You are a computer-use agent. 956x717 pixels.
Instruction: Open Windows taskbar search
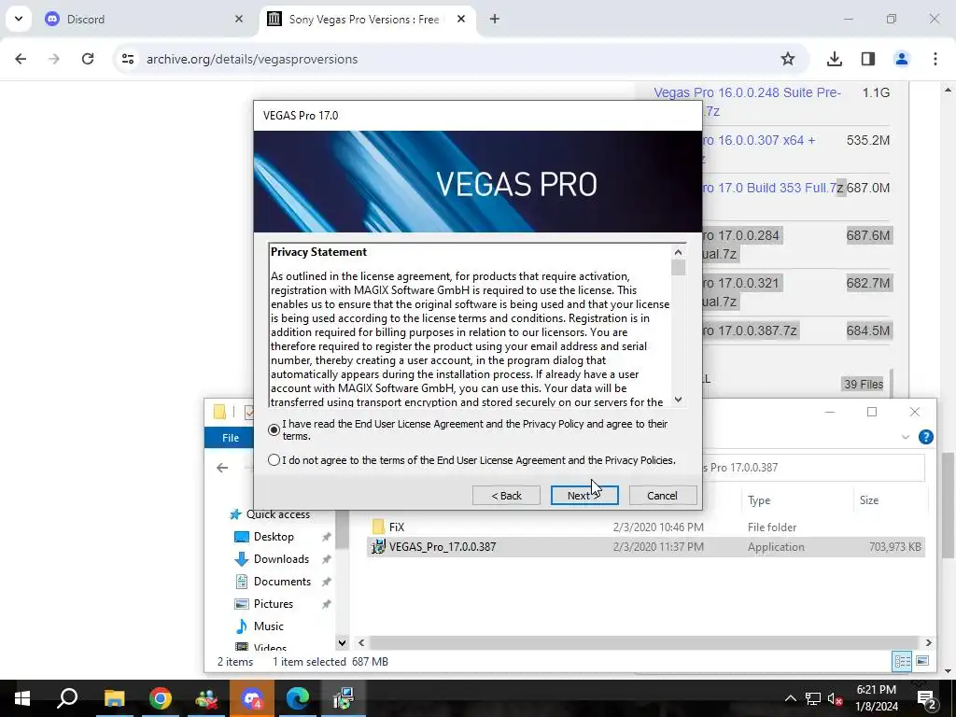[x=67, y=698]
